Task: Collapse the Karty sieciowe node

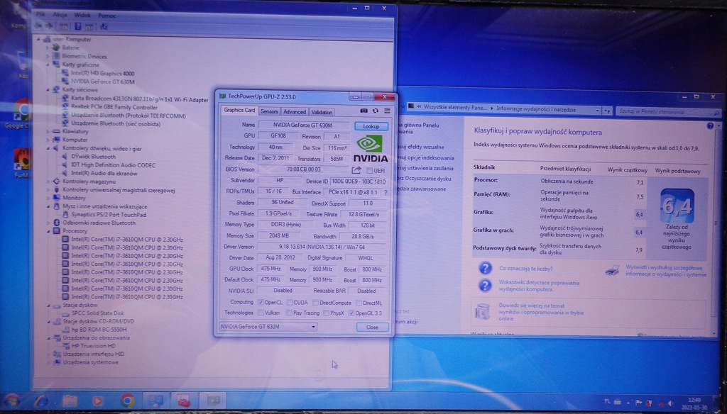Action: pyautogui.click(x=48, y=90)
